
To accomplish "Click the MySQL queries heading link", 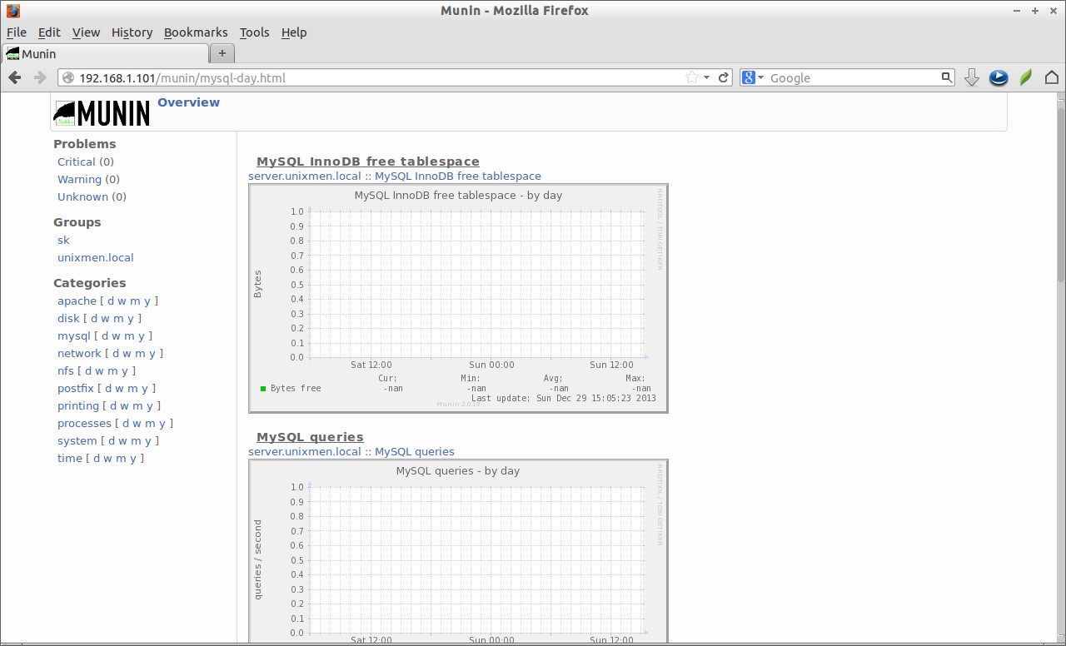I will click(310, 437).
